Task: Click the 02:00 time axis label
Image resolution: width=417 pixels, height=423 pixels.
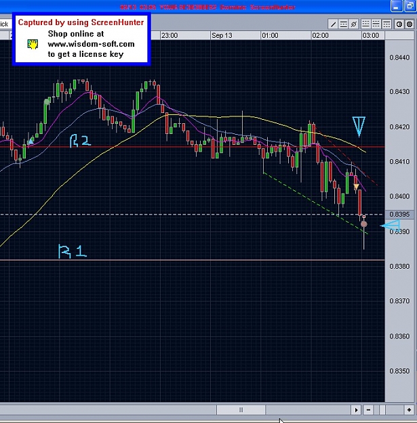Action: click(320, 36)
